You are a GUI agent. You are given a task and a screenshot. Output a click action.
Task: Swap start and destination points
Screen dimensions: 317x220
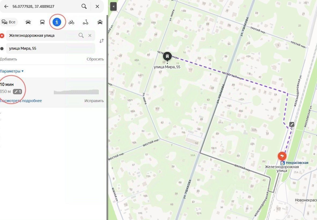click(102, 41)
